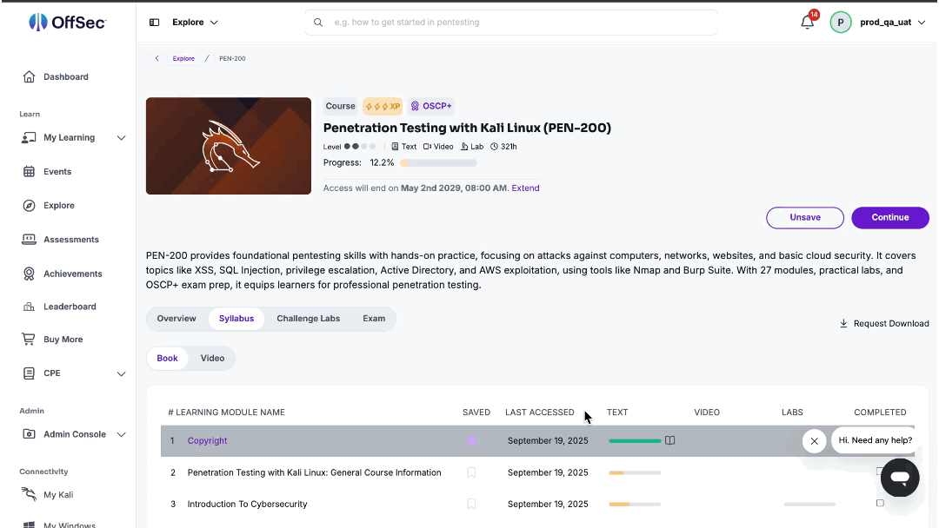Viewport: 939px width, 528px height.
Task: Open the chat support bubble
Action: [x=900, y=477]
